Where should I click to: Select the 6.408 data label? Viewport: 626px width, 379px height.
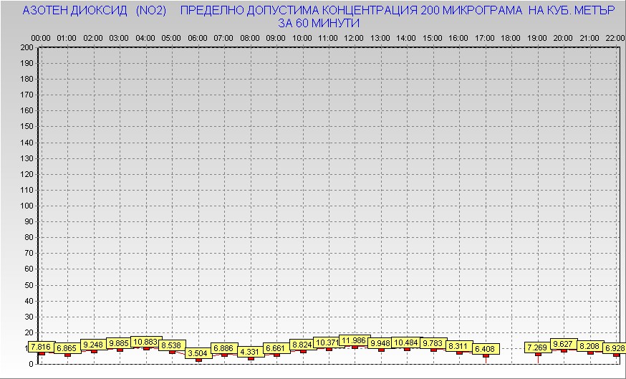click(x=485, y=349)
